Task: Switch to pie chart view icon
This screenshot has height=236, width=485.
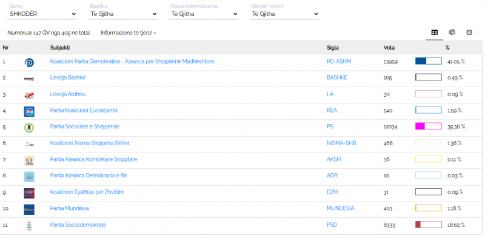Action: 452,32
